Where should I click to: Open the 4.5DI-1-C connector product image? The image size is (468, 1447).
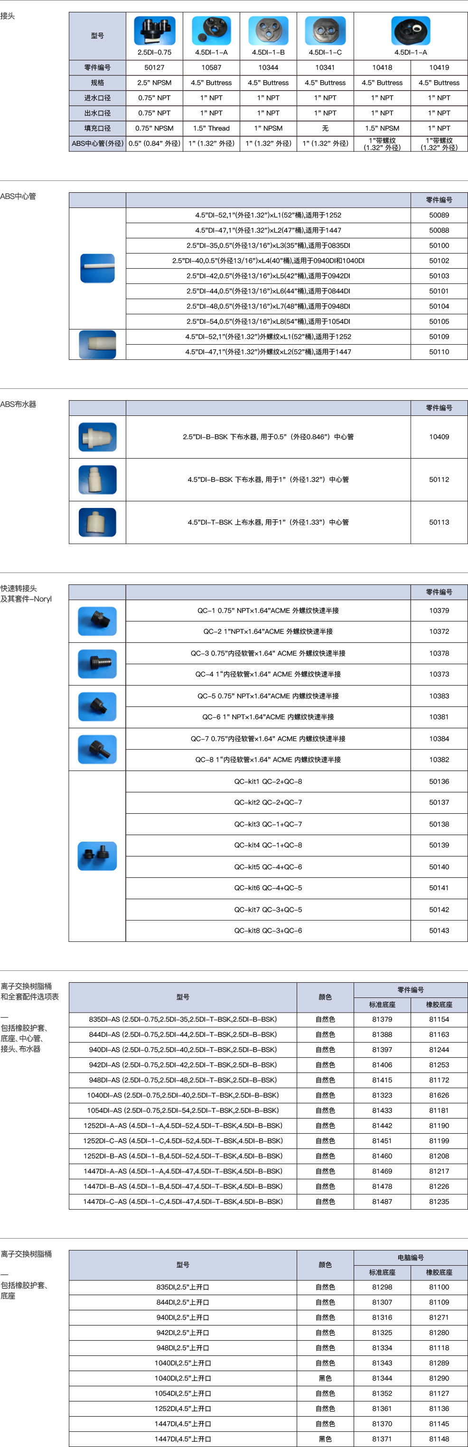(325, 30)
